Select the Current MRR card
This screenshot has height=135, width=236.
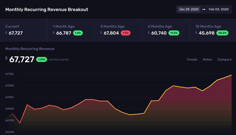click(24, 30)
